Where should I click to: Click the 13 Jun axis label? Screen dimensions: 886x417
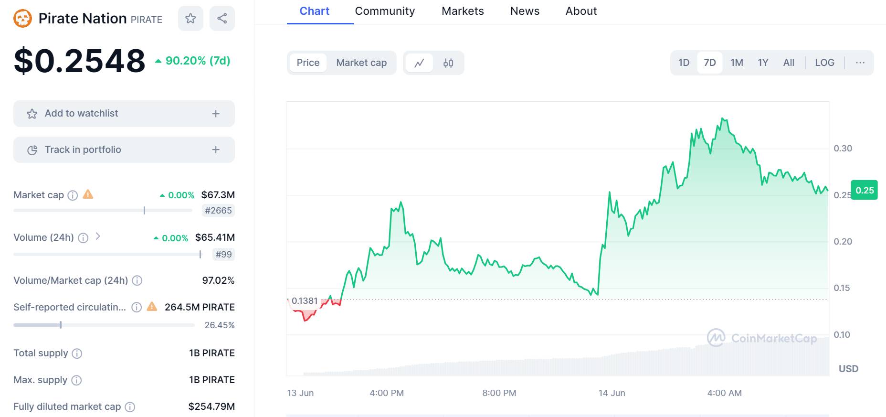coord(300,393)
